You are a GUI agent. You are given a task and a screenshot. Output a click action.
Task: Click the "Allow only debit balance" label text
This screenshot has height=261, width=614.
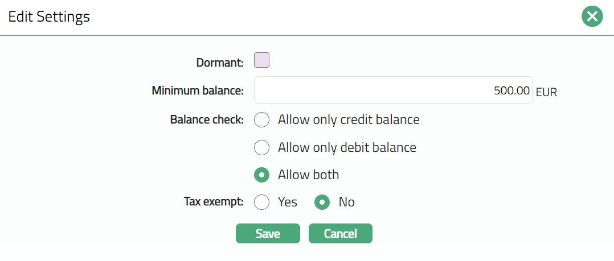pos(347,147)
